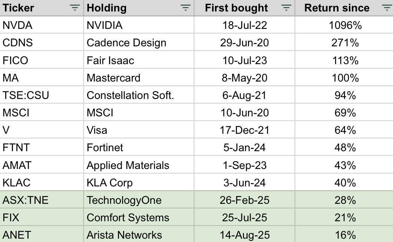393x242 pixels.
Task: Select the Ticker column header
Action: (19, 8)
